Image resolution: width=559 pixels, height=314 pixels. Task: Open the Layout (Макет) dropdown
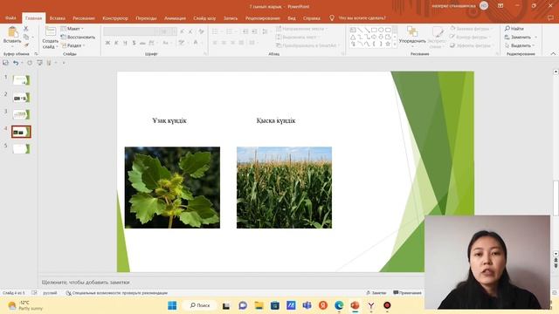tap(72, 29)
